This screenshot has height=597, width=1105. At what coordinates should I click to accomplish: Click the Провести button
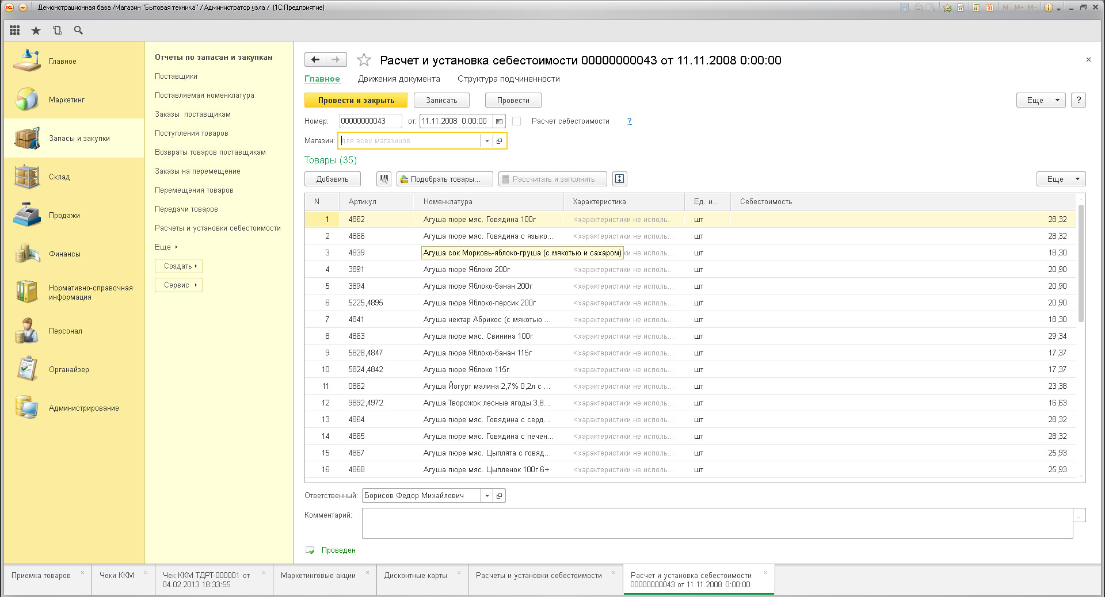point(513,100)
